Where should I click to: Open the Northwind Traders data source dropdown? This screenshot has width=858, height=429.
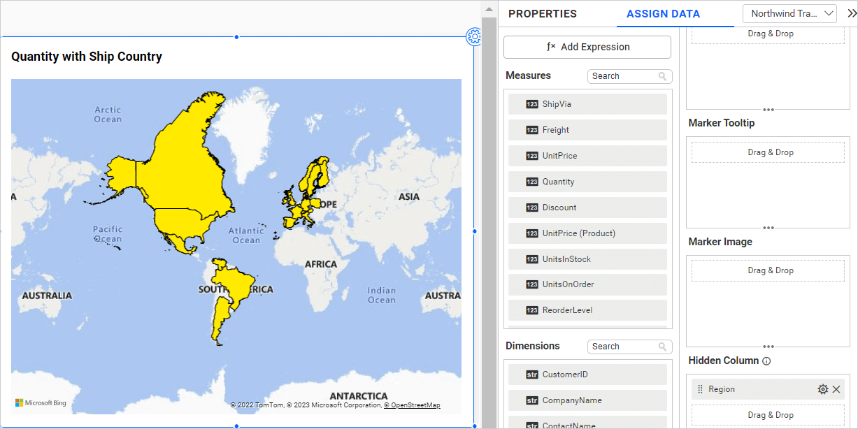[789, 13]
